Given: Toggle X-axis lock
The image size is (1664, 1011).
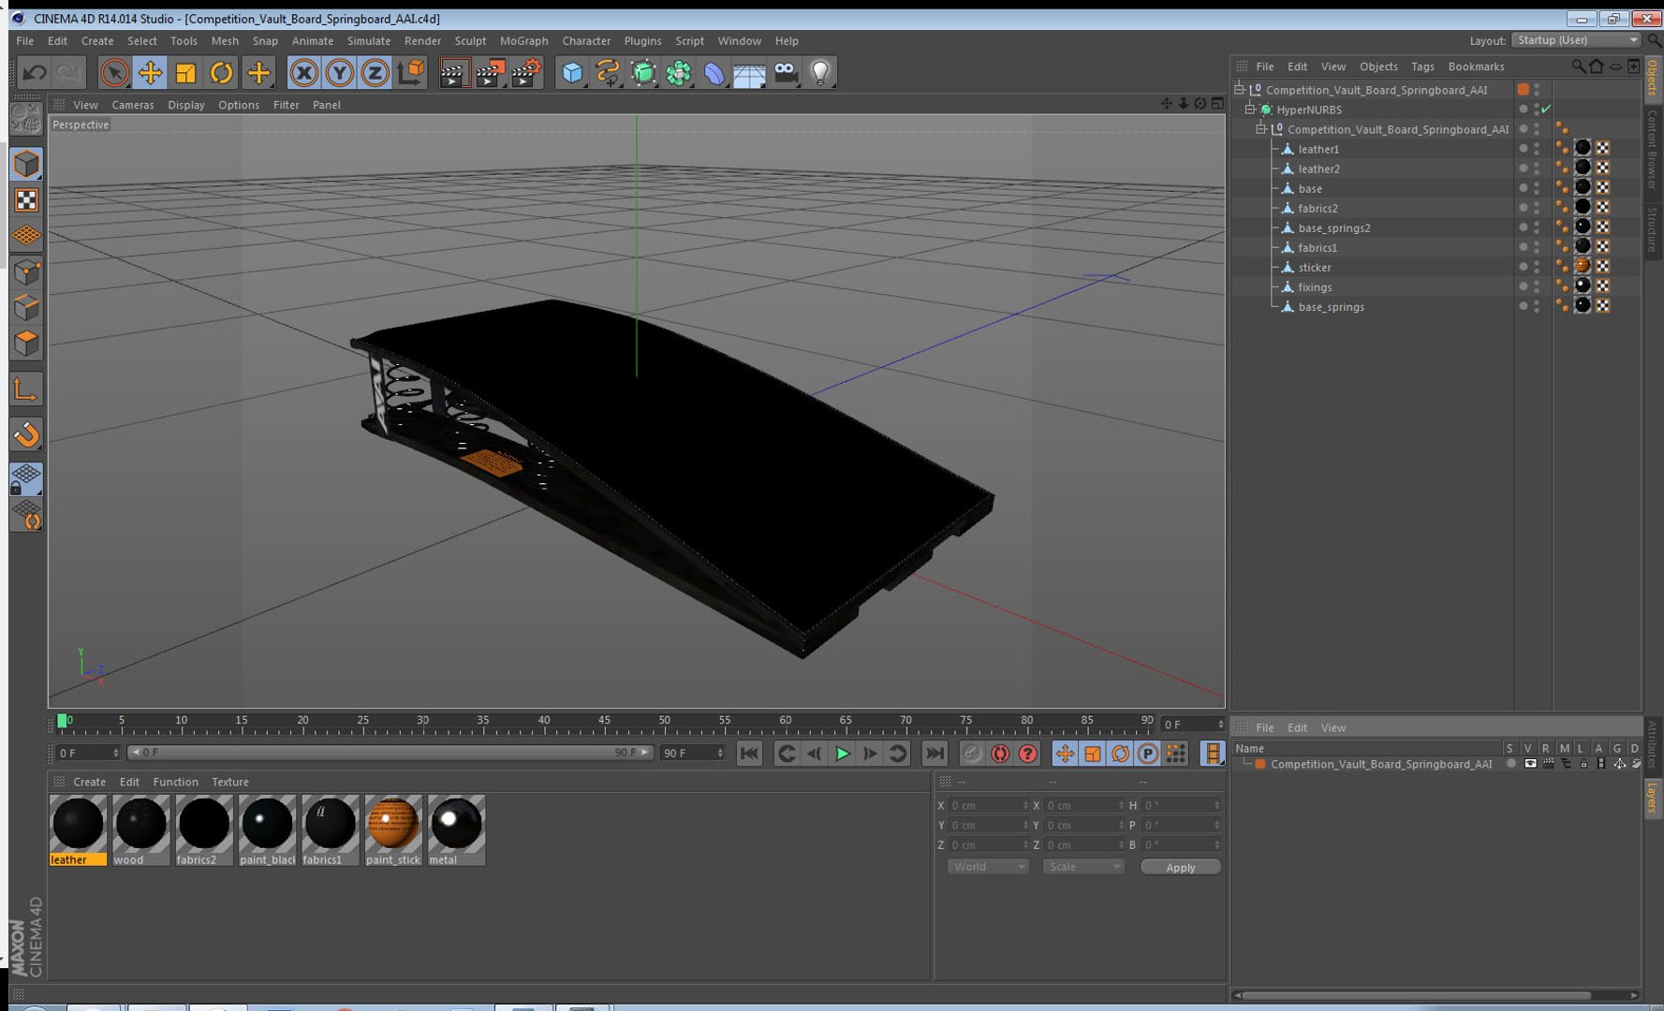Looking at the screenshot, I should click(x=303, y=73).
